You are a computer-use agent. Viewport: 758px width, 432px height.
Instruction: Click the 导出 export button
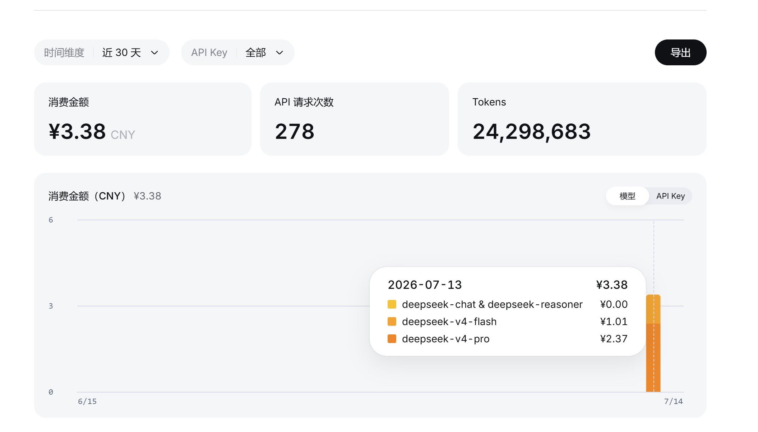(680, 52)
